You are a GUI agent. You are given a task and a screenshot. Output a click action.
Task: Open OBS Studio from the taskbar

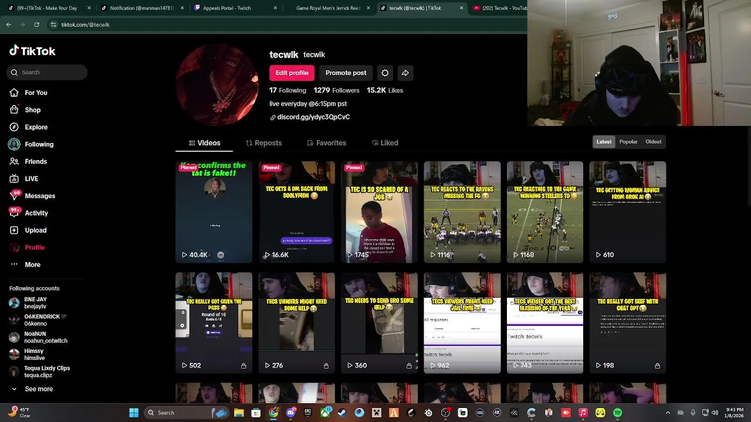click(x=445, y=413)
